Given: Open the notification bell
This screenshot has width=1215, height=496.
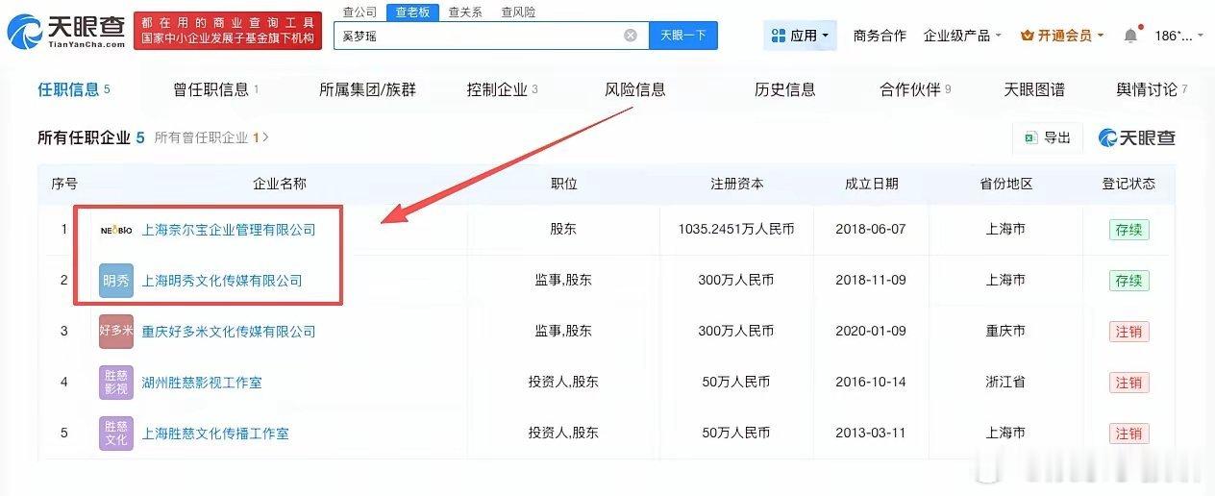Looking at the screenshot, I should coord(1130,36).
